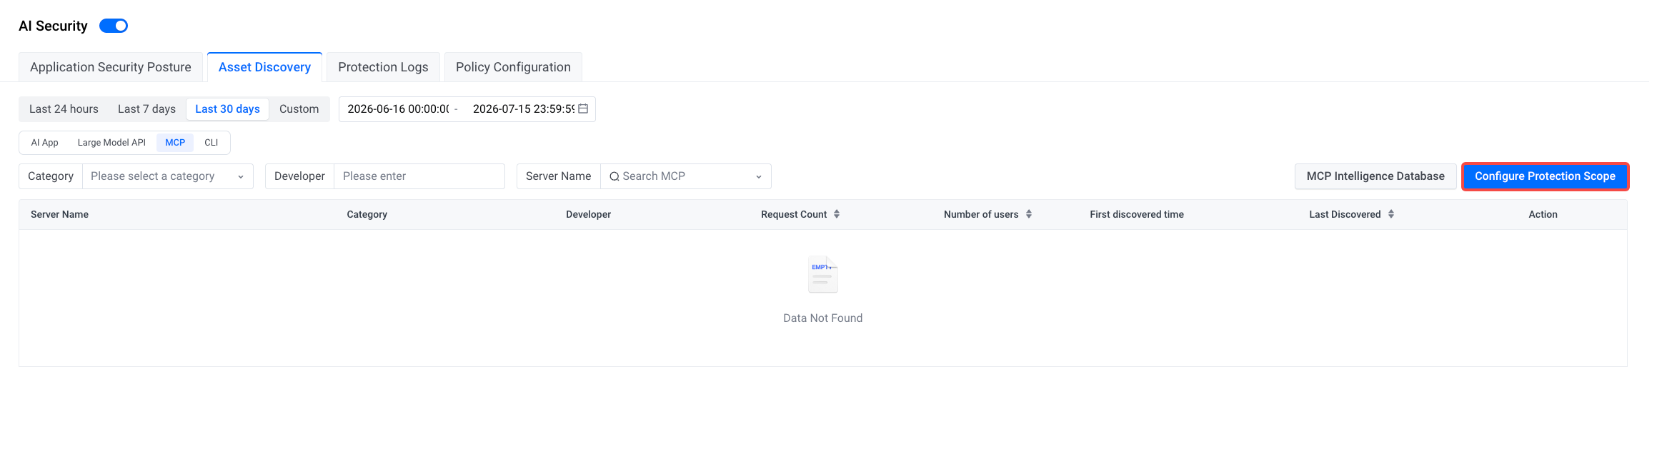Image resolution: width=1657 pixels, height=454 pixels.
Task: Open the Protection Logs tab
Action: 383,67
